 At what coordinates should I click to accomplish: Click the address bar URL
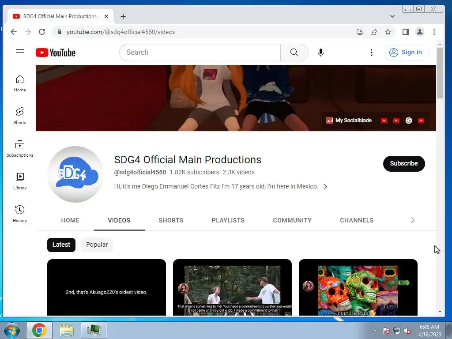point(121,32)
